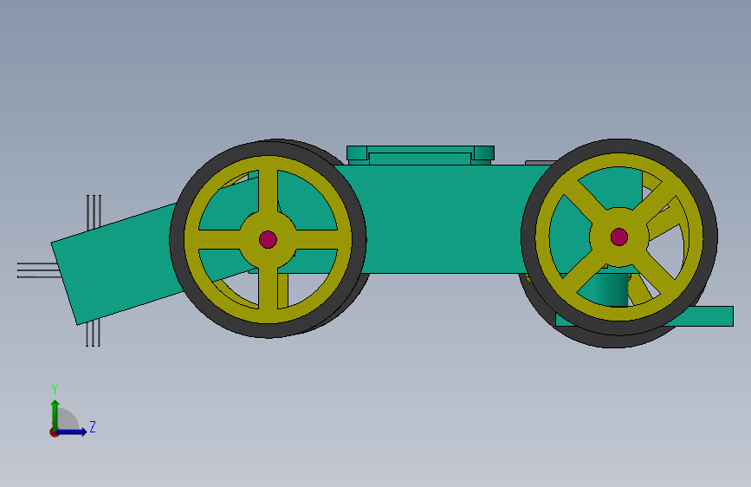Click the Y axis of the orientation triad

coord(55,414)
